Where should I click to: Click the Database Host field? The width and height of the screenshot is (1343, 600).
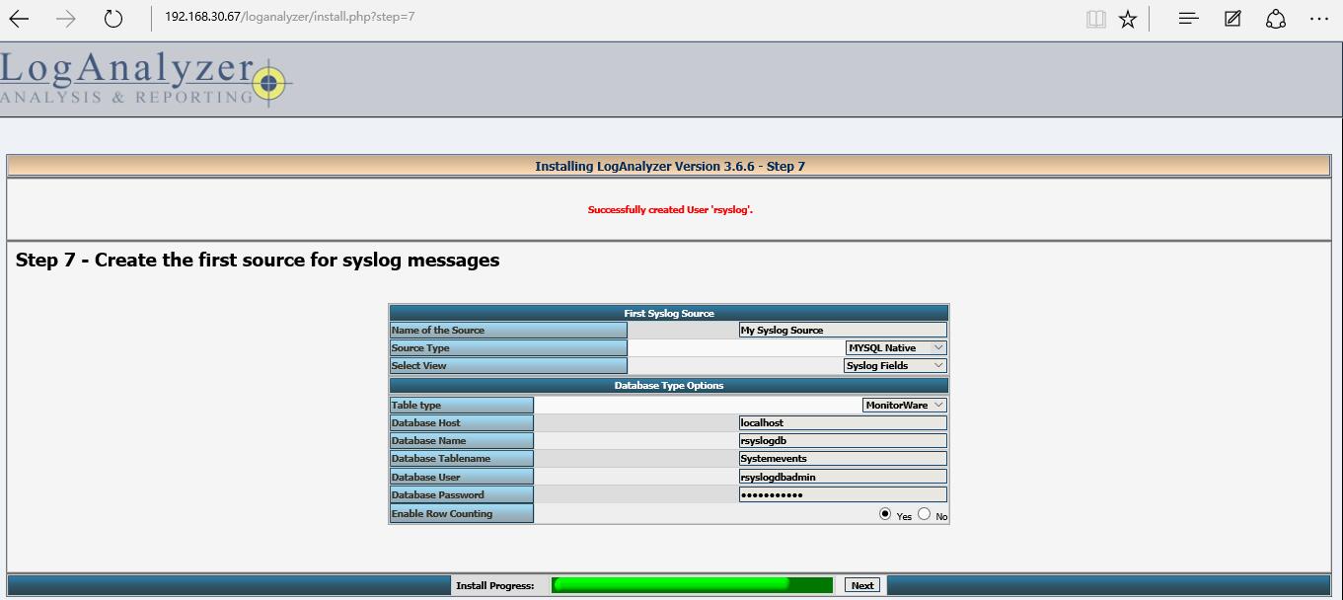tap(843, 422)
